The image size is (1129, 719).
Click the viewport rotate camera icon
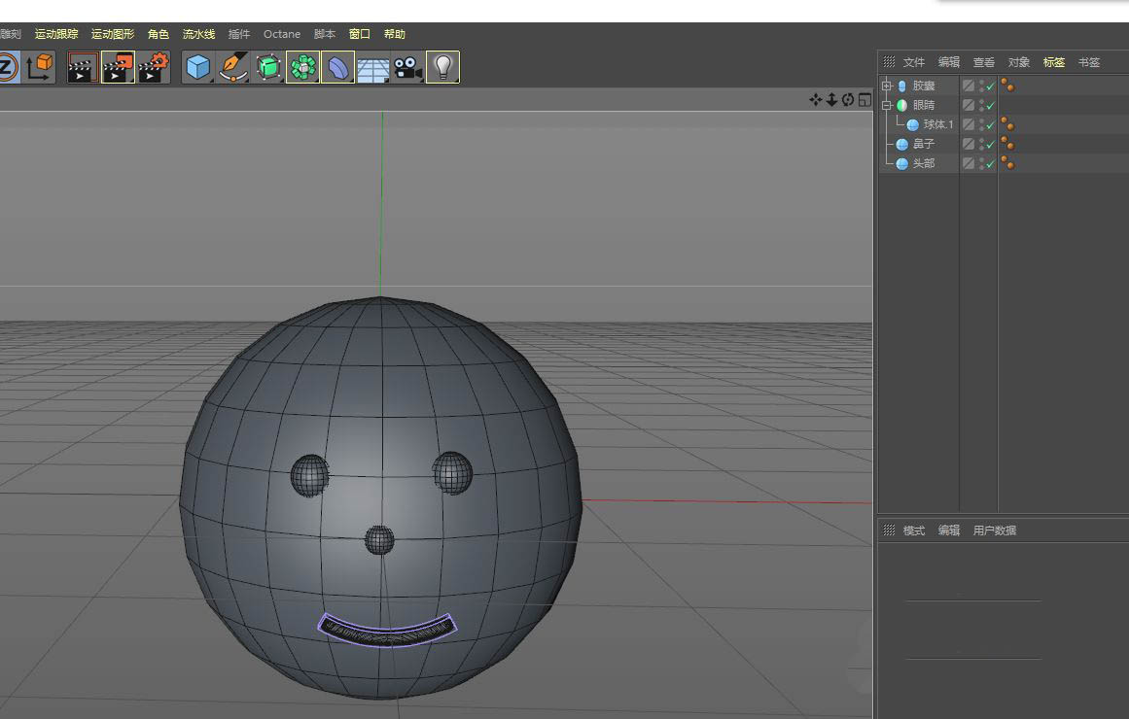(x=848, y=100)
